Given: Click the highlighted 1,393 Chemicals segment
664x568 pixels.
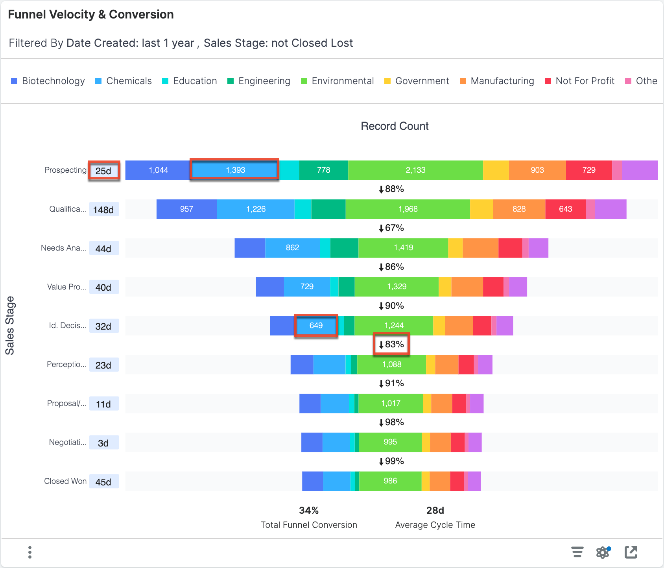Looking at the screenshot, I should (234, 170).
